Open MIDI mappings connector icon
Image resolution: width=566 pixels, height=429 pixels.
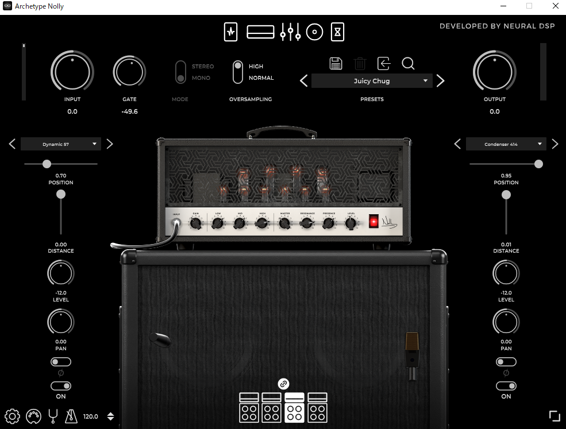(x=33, y=416)
